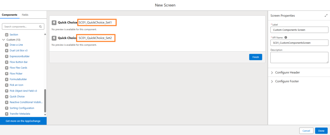
Task: Switch to the Fields tab
Action: tap(25, 15)
